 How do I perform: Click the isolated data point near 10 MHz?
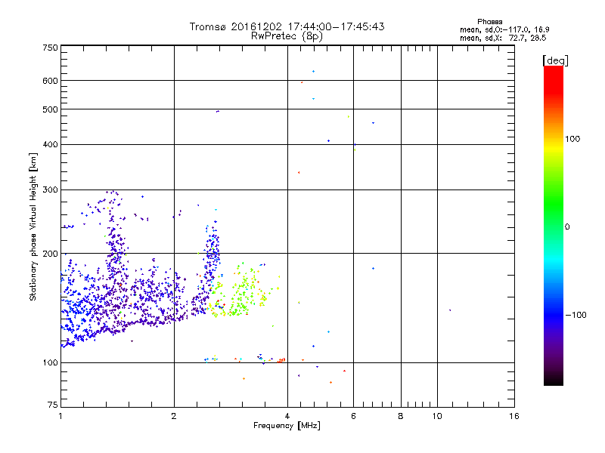450,310
